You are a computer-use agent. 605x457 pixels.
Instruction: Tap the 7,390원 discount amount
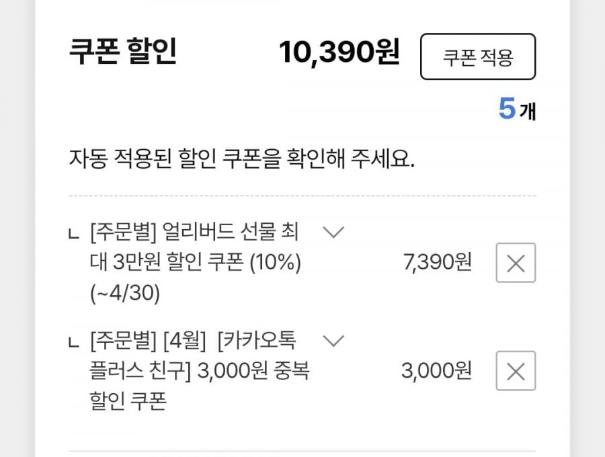(x=437, y=263)
